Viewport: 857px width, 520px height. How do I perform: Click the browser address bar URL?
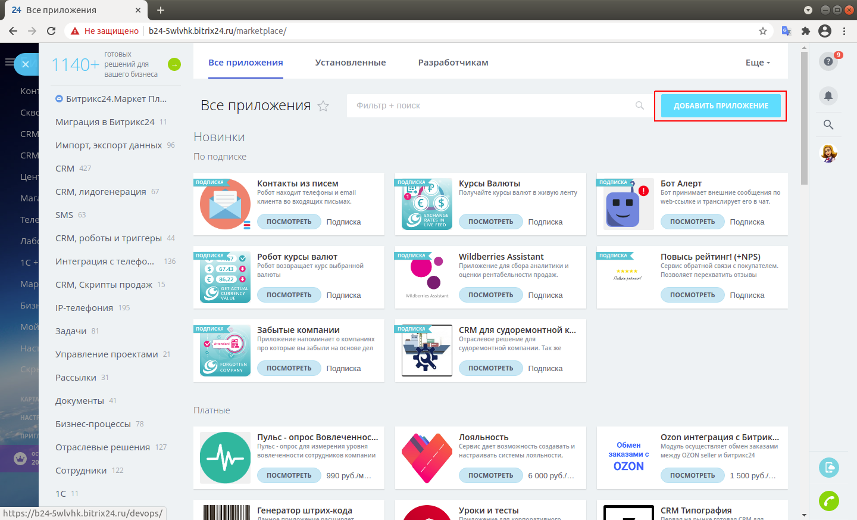coord(217,31)
